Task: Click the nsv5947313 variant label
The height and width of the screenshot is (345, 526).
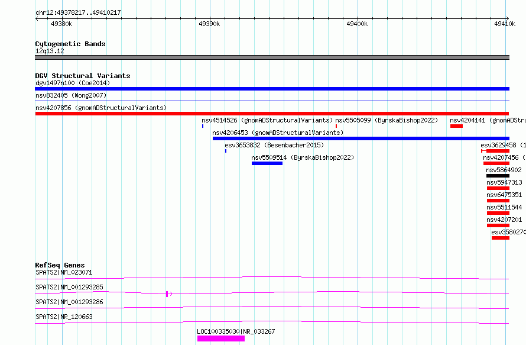Action: [x=504, y=182]
